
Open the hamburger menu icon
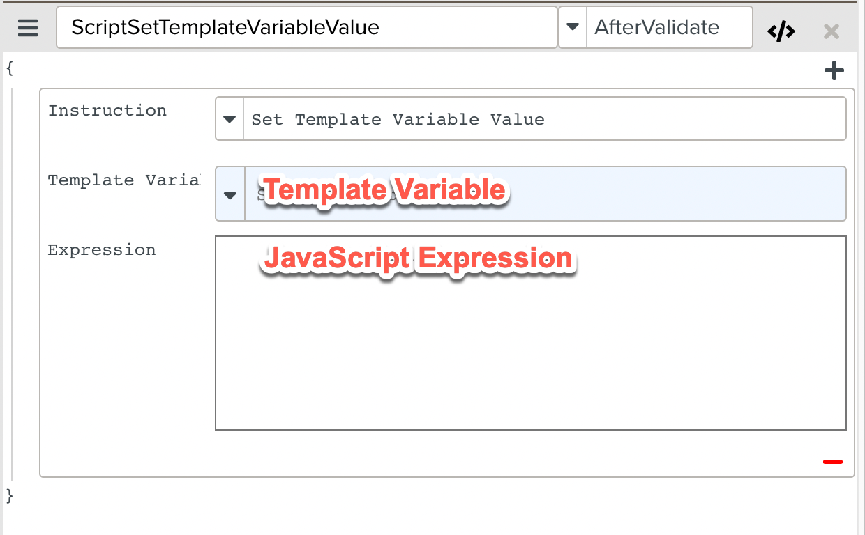tap(28, 29)
